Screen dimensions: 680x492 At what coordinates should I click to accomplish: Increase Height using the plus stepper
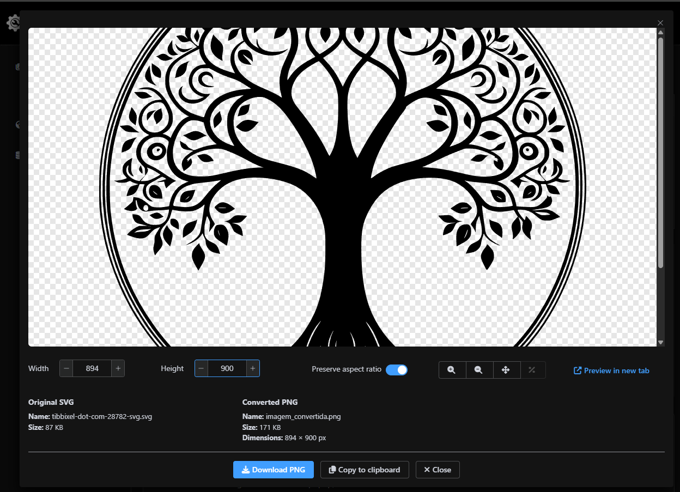coord(253,368)
